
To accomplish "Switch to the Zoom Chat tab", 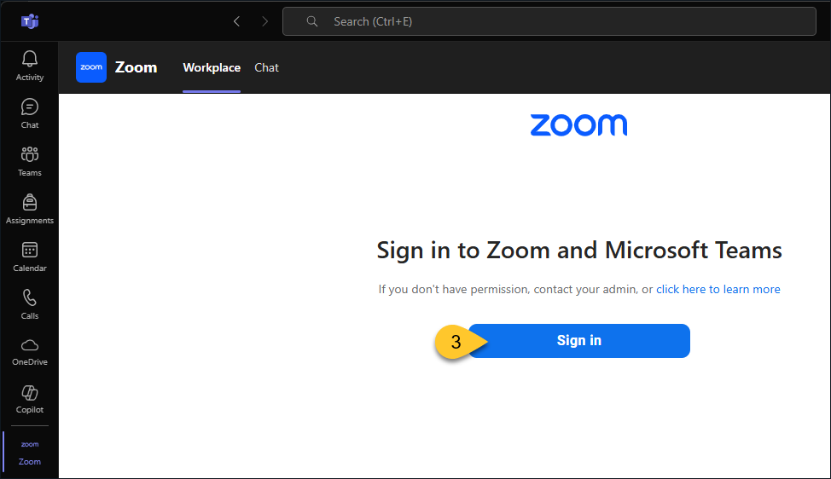I will [x=266, y=67].
